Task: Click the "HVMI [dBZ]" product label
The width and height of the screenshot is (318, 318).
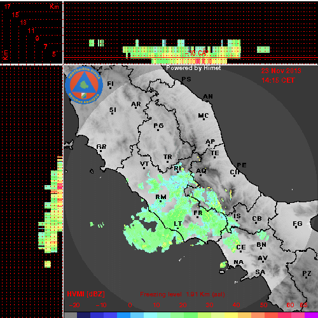Action: click(86, 294)
